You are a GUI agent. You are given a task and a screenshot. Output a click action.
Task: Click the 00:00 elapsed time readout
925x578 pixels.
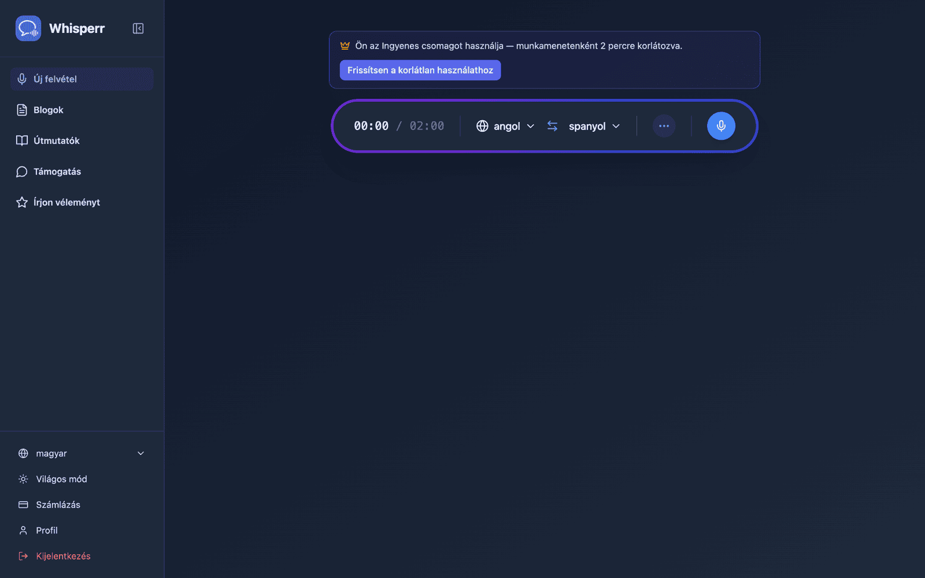click(371, 126)
